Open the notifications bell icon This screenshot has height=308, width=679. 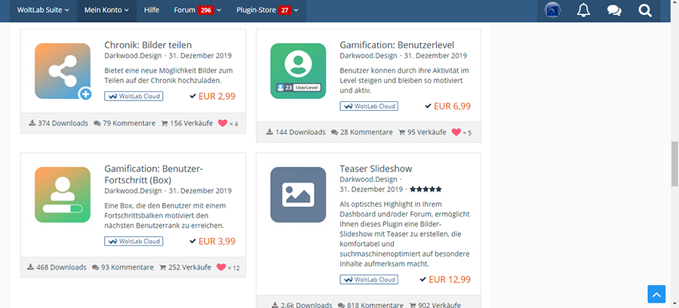[583, 11]
